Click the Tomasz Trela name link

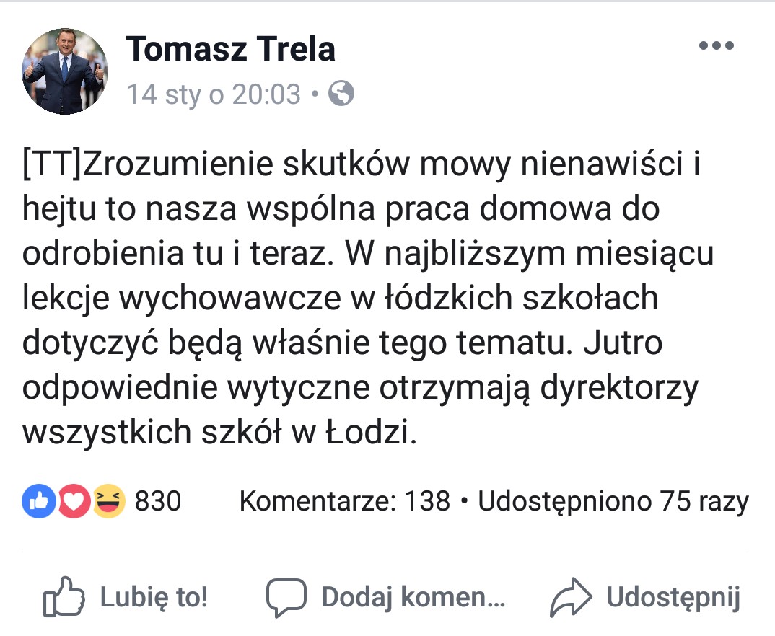click(232, 49)
